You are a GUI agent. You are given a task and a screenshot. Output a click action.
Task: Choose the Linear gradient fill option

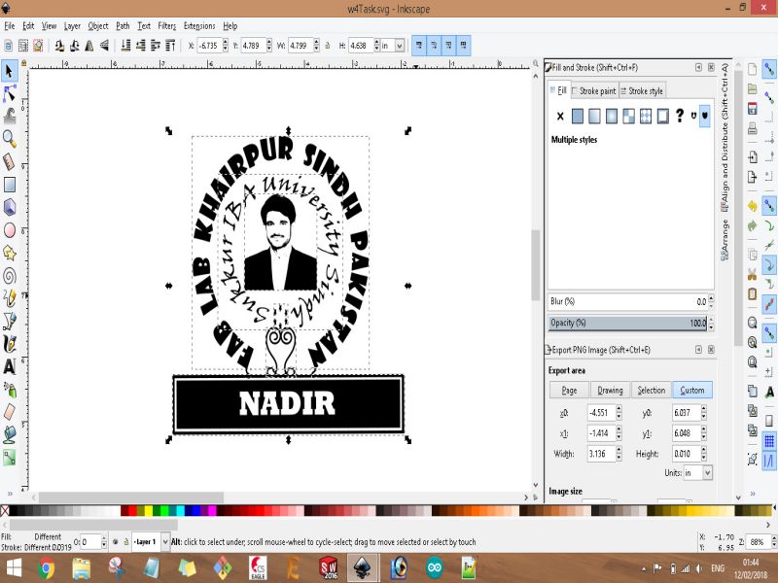[x=594, y=116]
